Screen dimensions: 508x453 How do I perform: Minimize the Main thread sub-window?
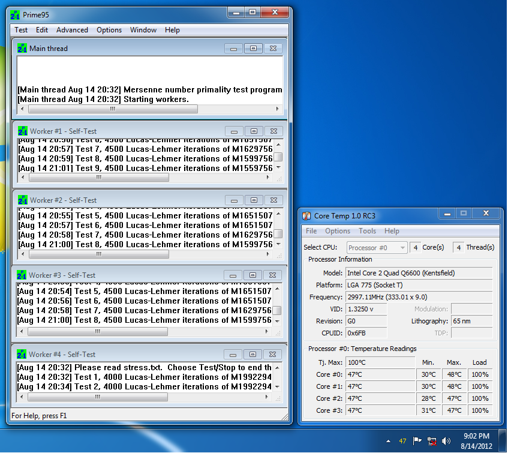[233, 49]
